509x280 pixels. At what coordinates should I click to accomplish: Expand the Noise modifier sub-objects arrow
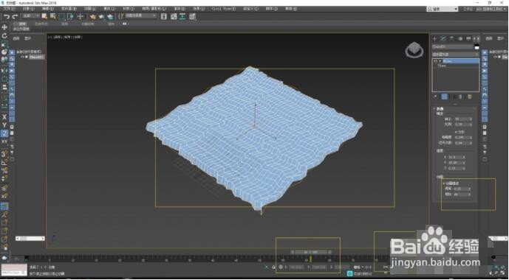pyautogui.click(x=440, y=61)
